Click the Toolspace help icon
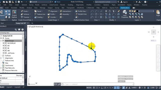 tap(22, 29)
